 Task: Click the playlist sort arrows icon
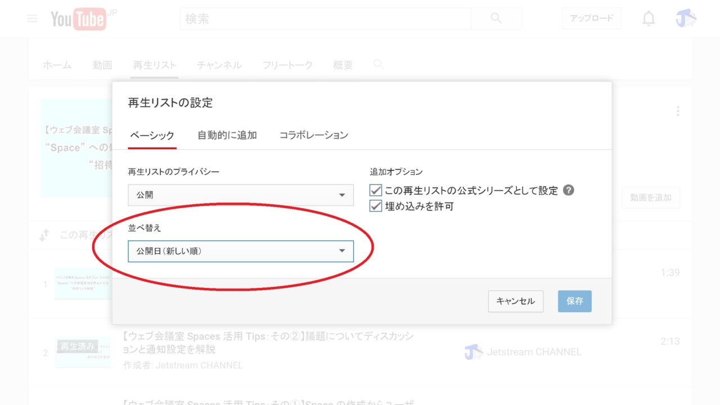tap(44, 235)
